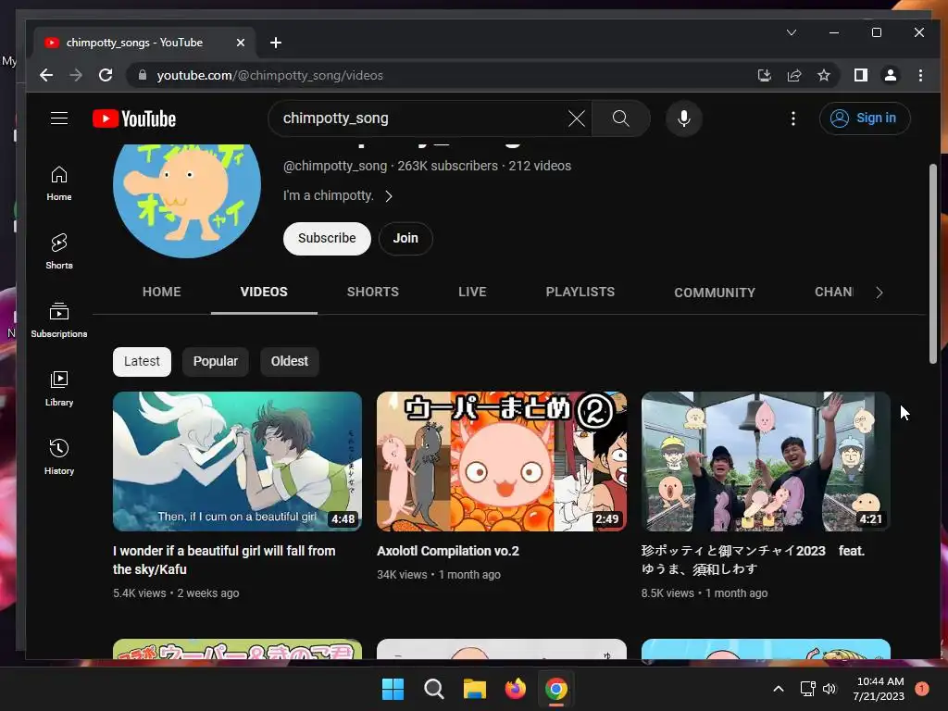
Task: Open the Windows Start menu
Action: coord(393,689)
